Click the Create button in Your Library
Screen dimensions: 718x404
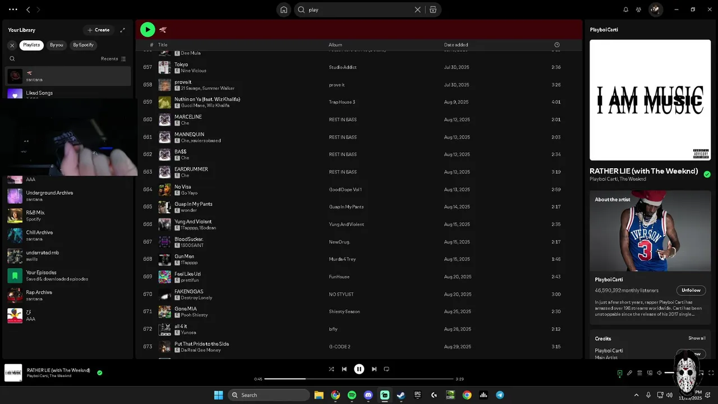(99, 30)
